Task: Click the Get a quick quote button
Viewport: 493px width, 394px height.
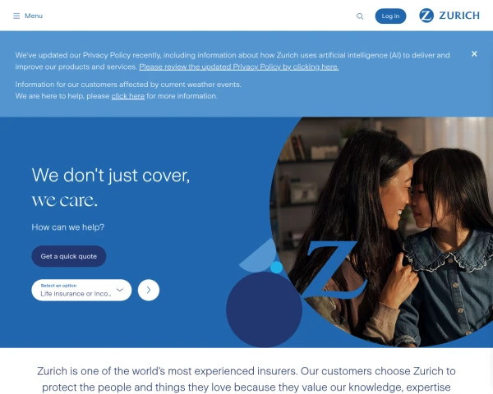Action: coord(69,256)
